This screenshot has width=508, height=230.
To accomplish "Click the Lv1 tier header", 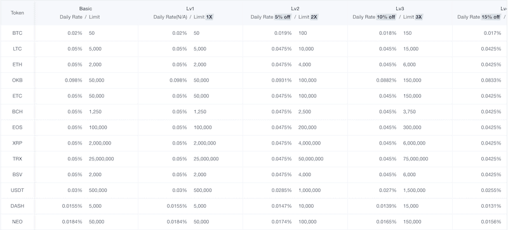I will point(190,9).
